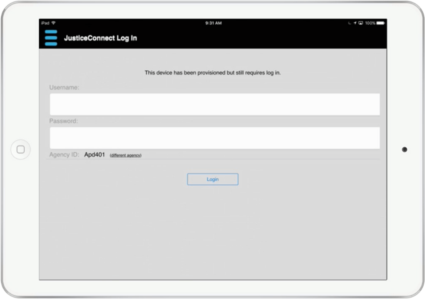Open the 'different agency' link
The height and width of the screenshot is (299, 425).
pos(125,155)
